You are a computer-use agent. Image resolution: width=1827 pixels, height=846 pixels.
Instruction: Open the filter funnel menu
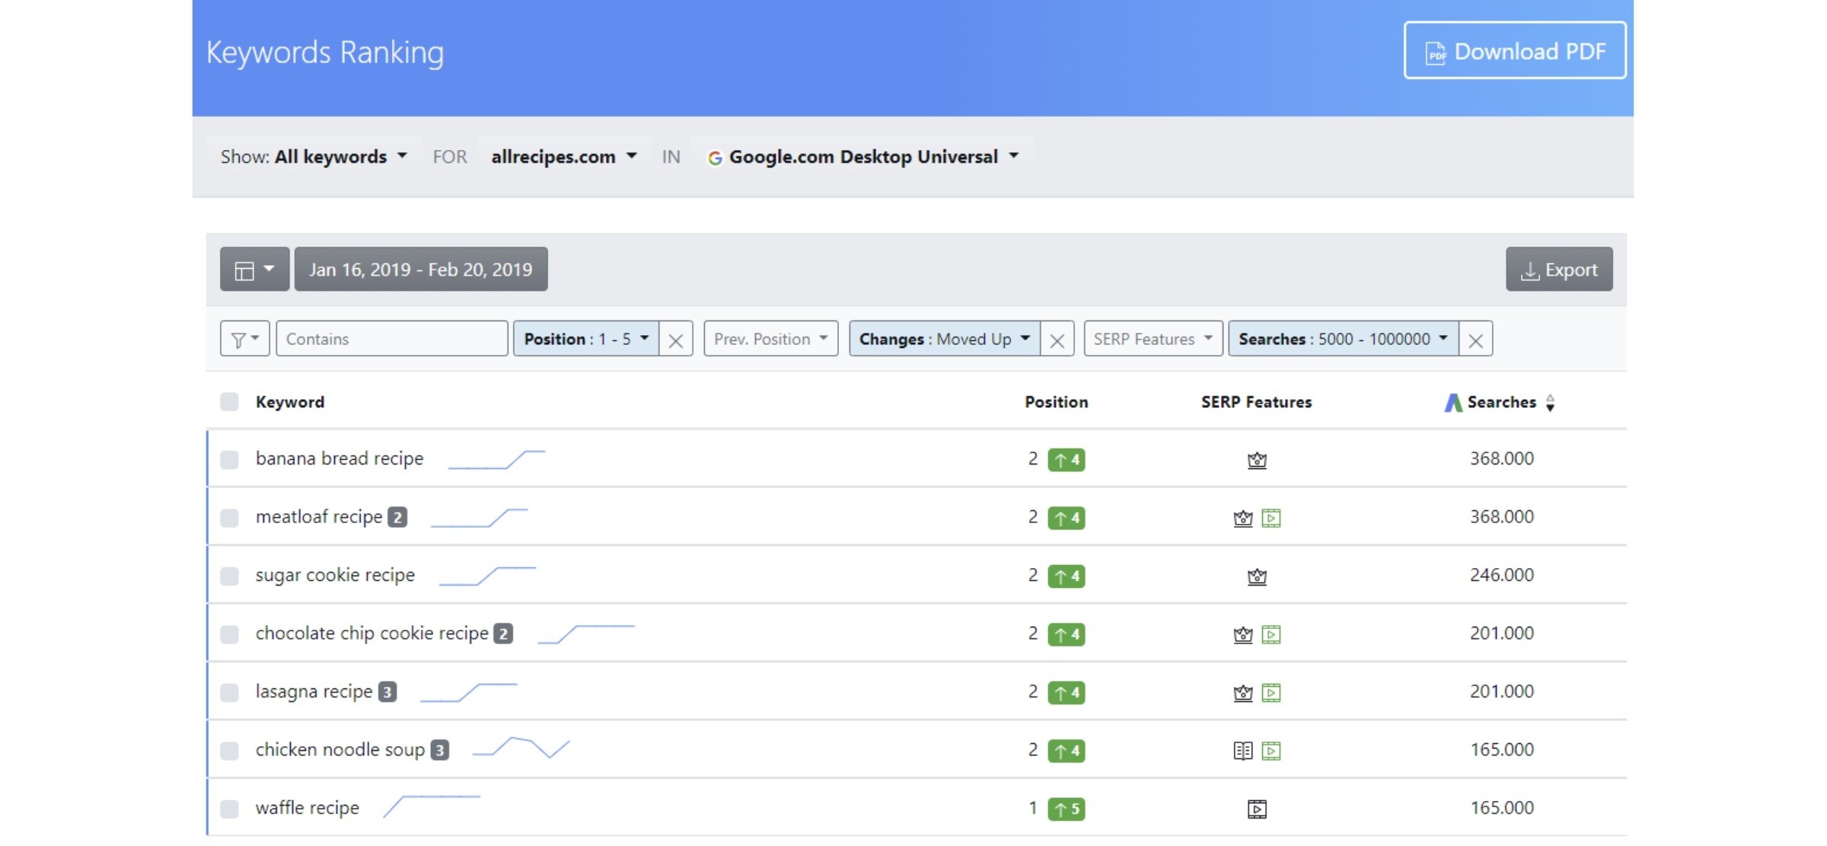[x=245, y=339]
